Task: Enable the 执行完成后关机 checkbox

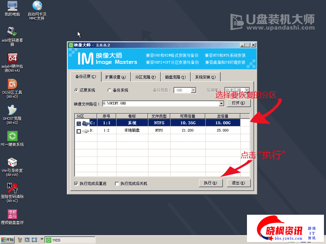Action: [x=117, y=183]
